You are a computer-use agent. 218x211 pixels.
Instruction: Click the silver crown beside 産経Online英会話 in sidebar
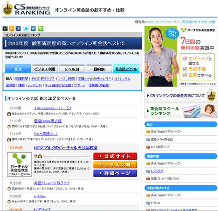[148, 139]
